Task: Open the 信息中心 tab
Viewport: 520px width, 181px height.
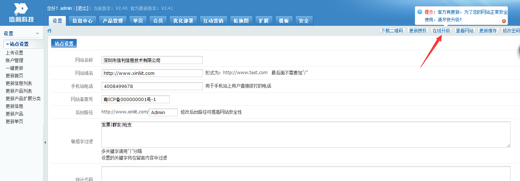Action: [83, 21]
